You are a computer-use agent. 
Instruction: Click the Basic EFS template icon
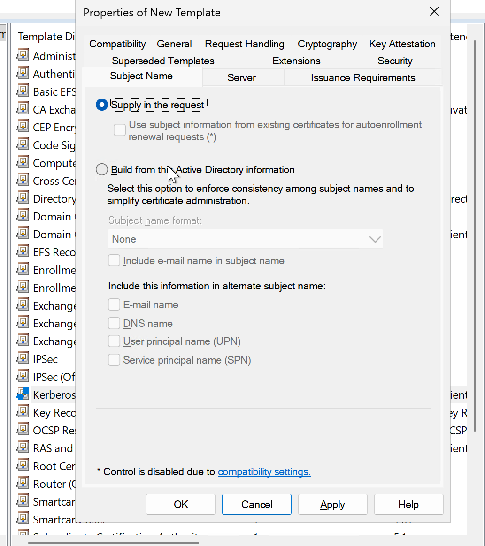[x=23, y=91]
